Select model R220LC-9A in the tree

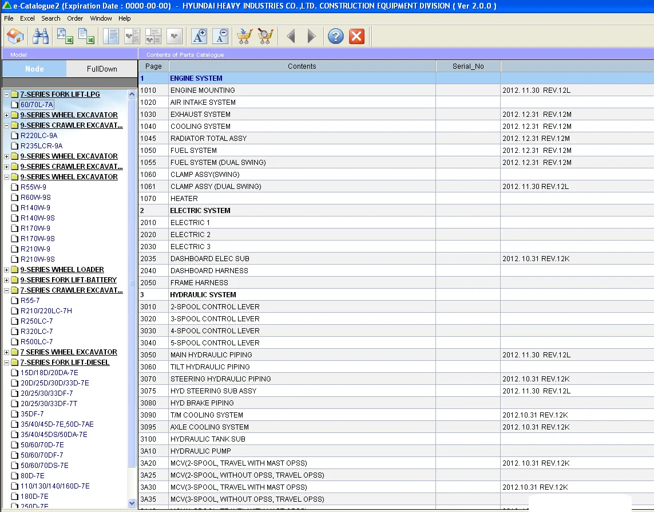click(x=38, y=136)
